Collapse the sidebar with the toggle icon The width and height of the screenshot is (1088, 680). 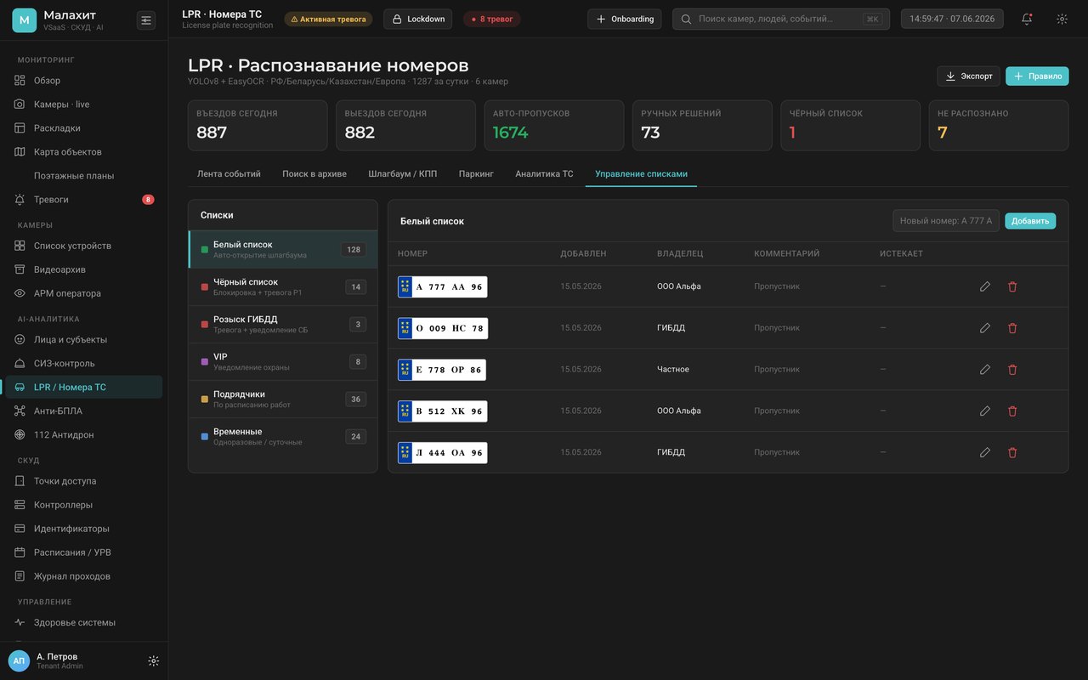point(146,20)
